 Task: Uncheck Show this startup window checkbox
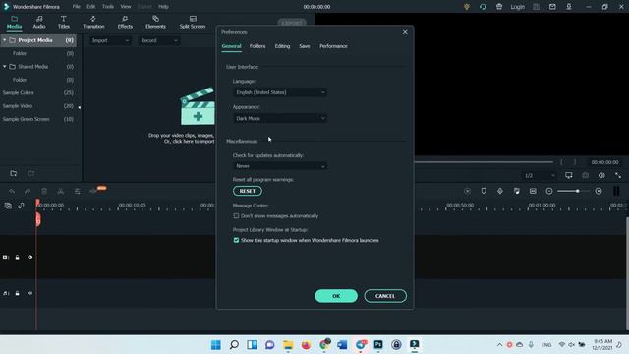tap(236, 240)
